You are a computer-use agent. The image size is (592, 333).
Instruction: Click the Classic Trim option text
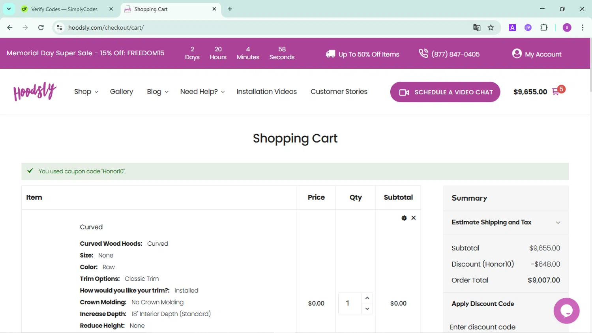142,279
